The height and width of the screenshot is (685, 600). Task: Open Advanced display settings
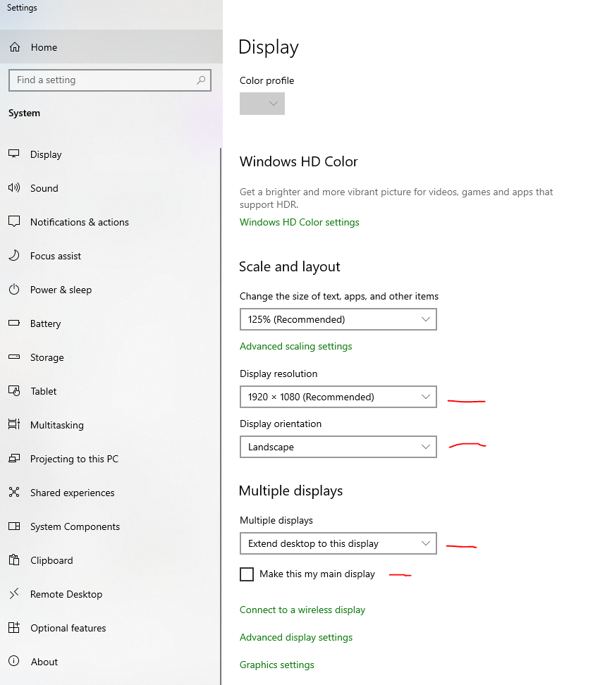[296, 637]
